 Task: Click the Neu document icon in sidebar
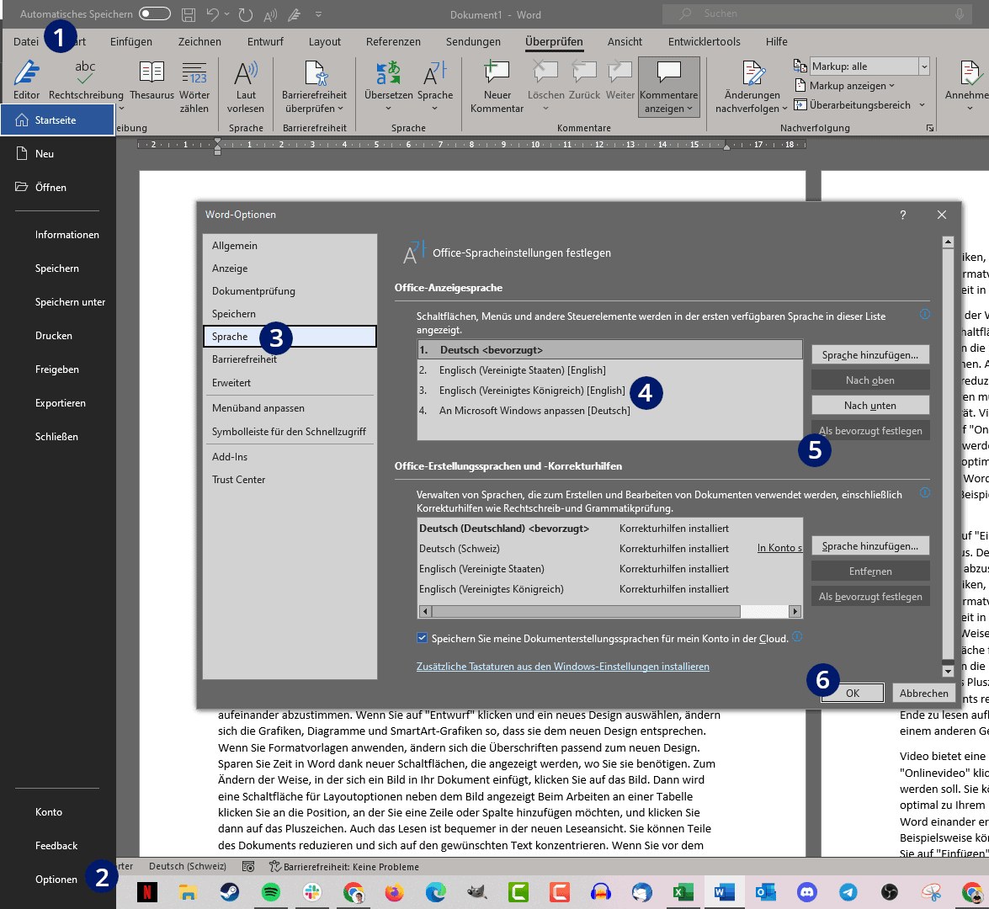[x=22, y=153]
